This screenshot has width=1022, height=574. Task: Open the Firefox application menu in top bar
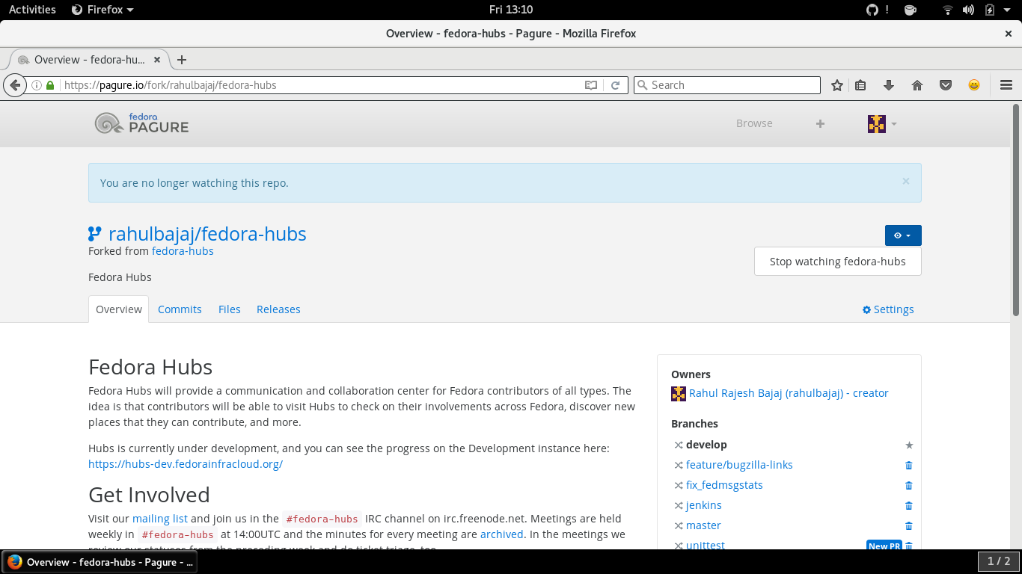pyautogui.click(x=102, y=10)
